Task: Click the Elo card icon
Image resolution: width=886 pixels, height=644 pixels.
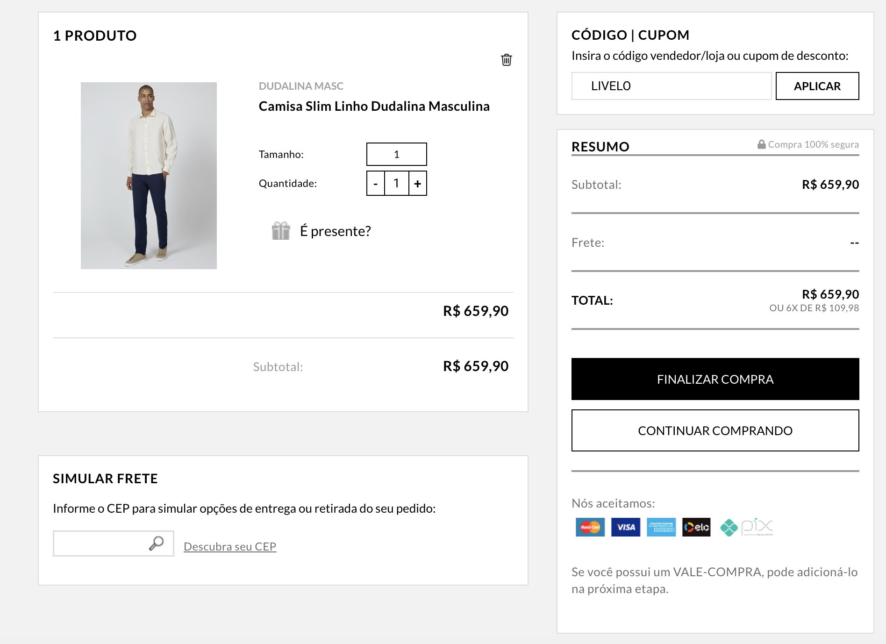Action: click(696, 527)
